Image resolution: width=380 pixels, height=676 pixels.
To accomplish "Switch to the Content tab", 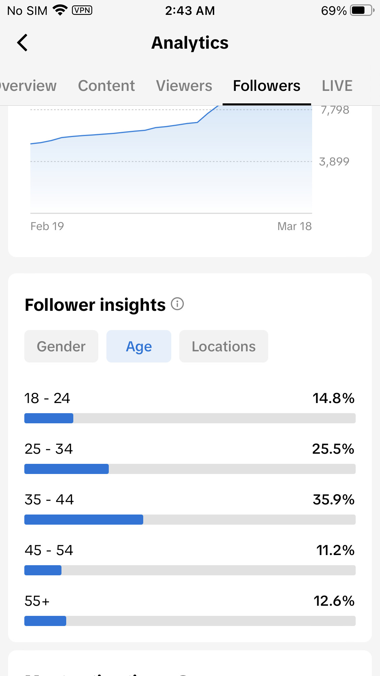I will pos(106,86).
